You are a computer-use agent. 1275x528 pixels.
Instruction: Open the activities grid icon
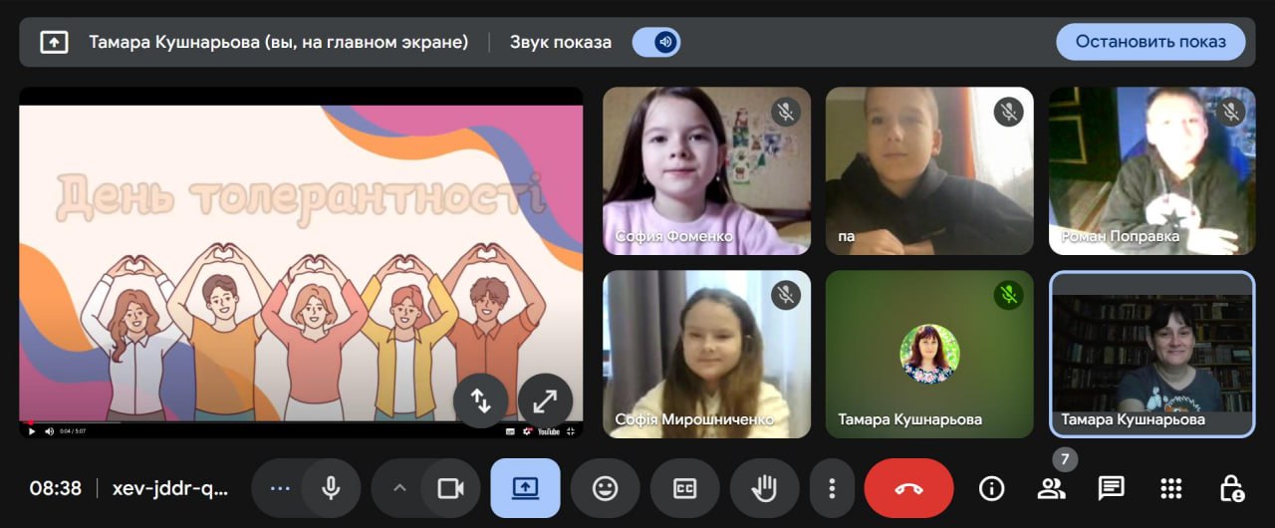tap(1171, 488)
